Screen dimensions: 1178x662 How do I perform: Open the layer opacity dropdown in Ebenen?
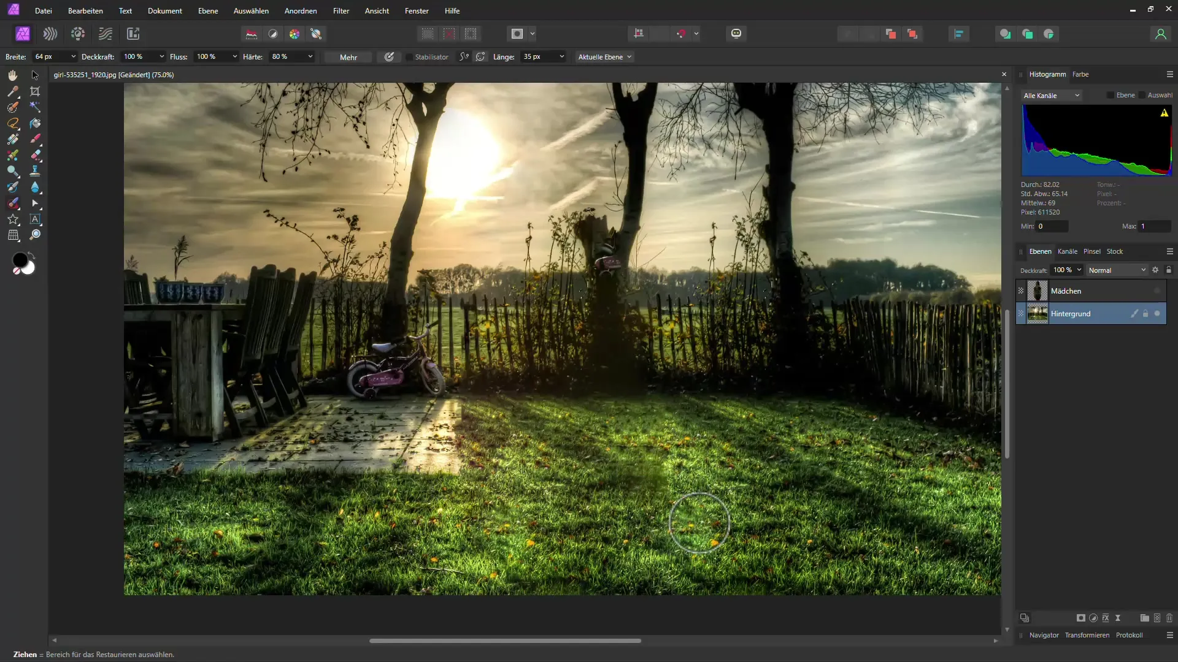pos(1079,270)
